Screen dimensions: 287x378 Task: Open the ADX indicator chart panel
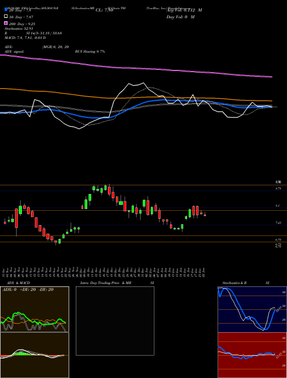tap(34, 309)
